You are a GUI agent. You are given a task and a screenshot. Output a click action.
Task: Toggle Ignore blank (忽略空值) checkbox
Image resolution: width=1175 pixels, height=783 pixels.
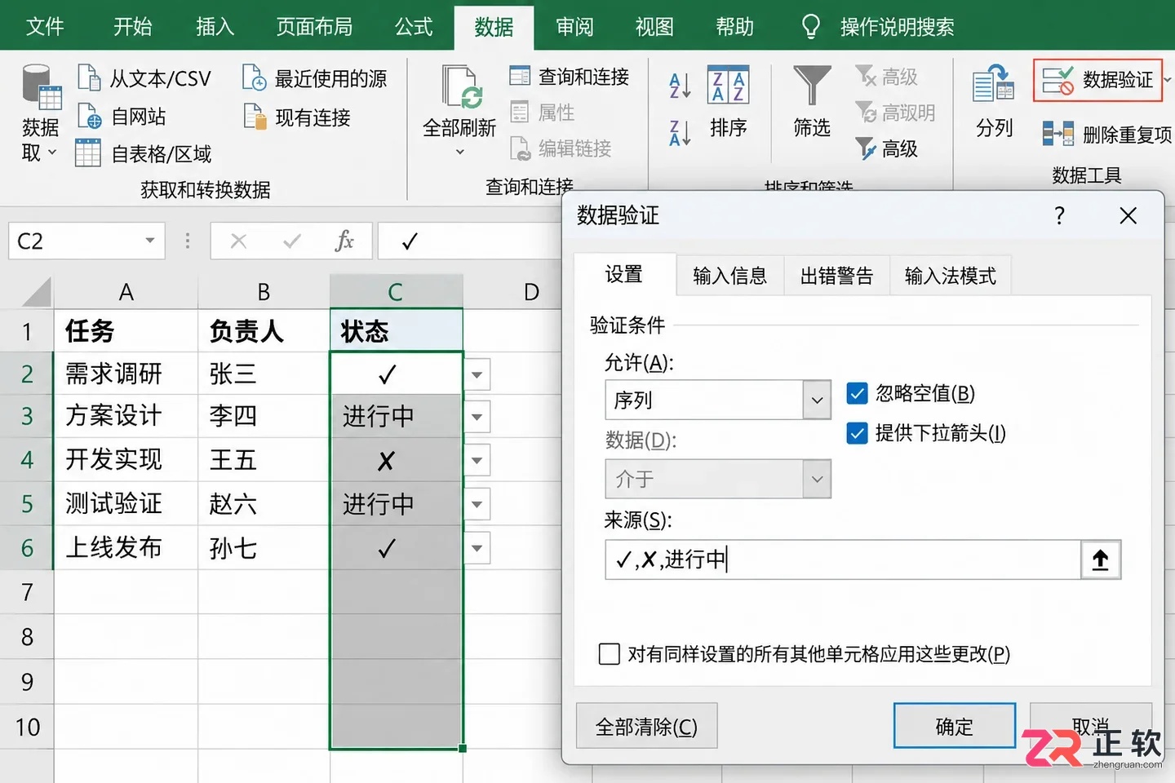click(857, 394)
